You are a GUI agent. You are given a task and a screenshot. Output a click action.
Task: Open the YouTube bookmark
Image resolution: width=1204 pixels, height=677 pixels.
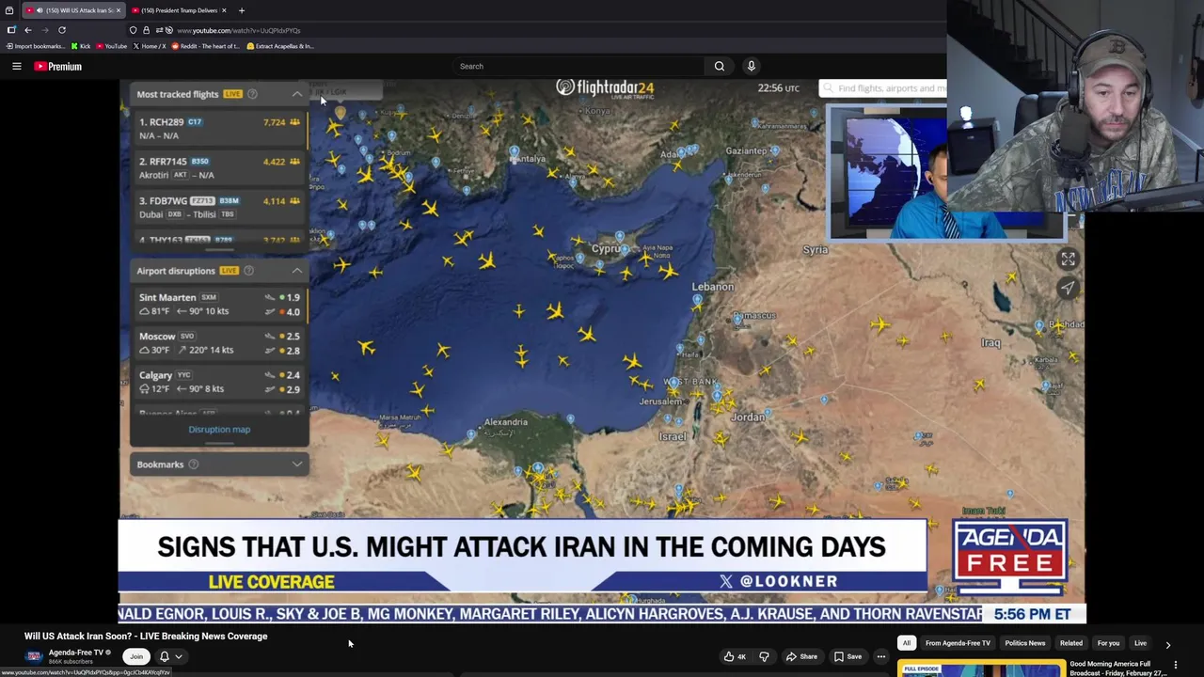(111, 46)
